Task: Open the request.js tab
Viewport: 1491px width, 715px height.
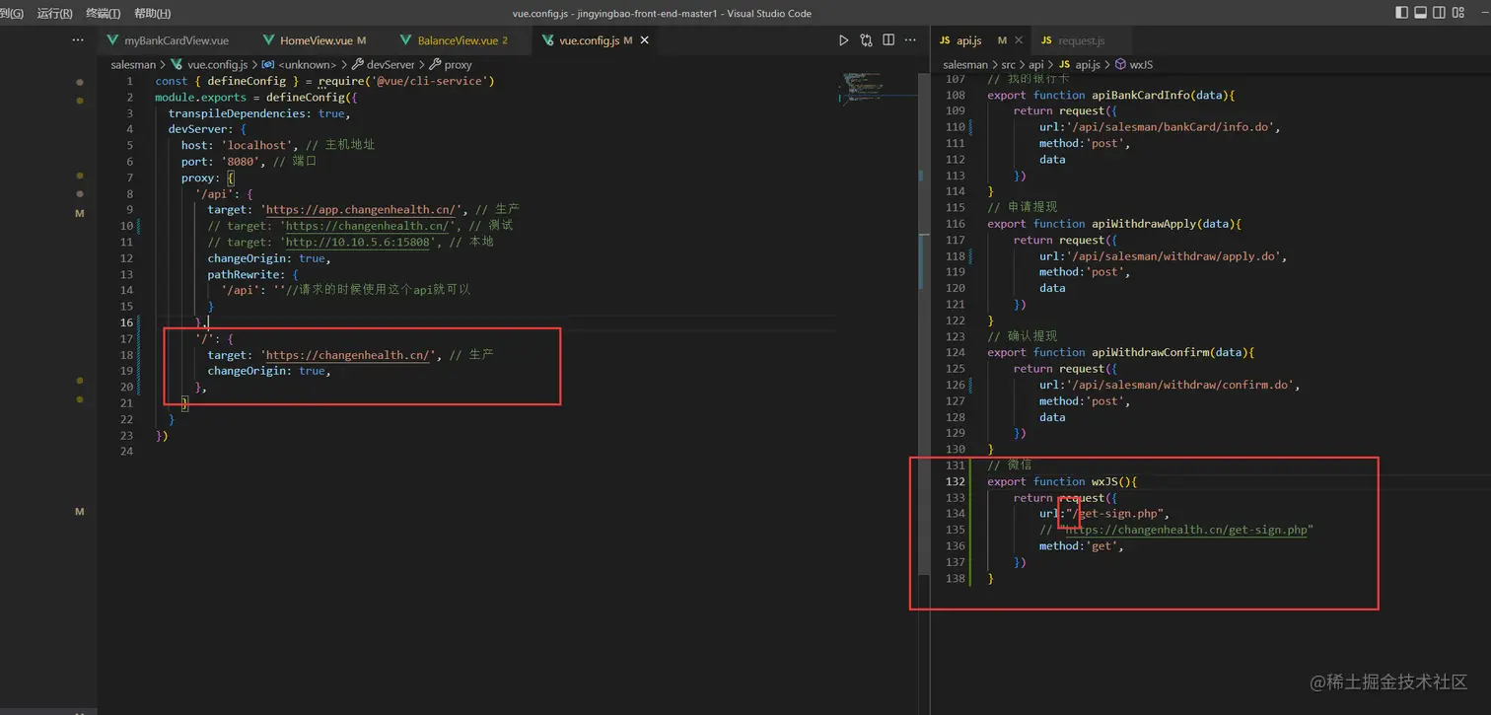Action: [x=1081, y=40]
